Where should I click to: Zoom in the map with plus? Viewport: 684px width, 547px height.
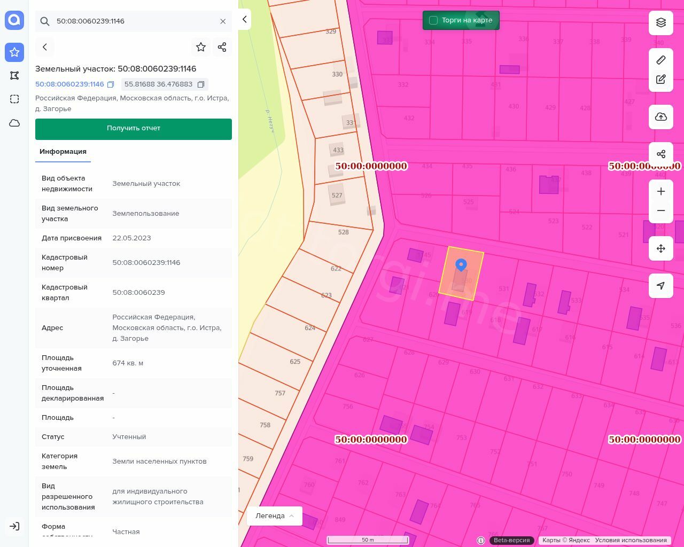click(661, 191)
